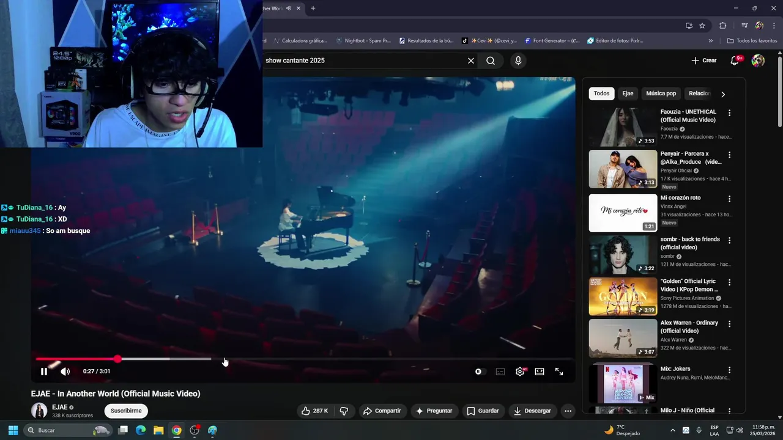The width and height of the screenshot is (783, 440).
Task: Open the YouTube account avatar menu
Action: click(x=758, y=61)
